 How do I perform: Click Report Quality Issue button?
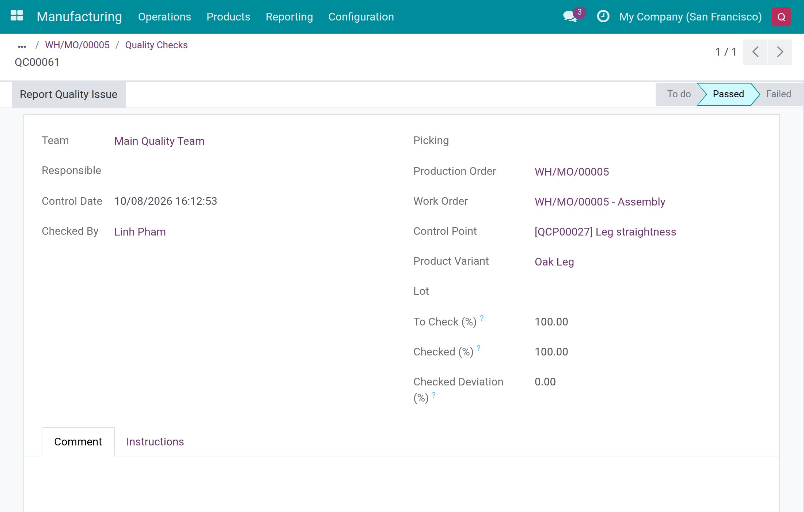pyautogui.click(x=68, y=94)
